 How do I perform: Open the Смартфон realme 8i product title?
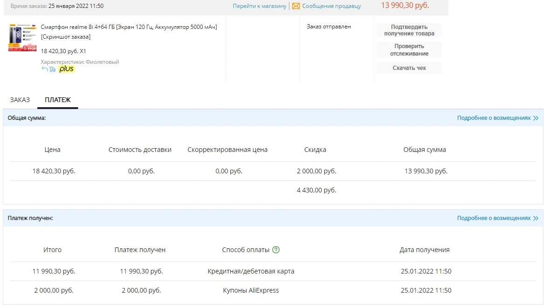click(x=129, y=27)
